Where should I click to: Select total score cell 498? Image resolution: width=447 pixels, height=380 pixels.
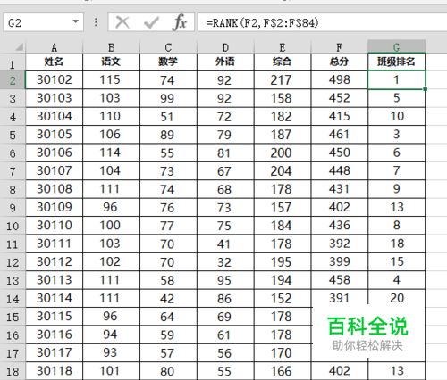tap(339, 80)
